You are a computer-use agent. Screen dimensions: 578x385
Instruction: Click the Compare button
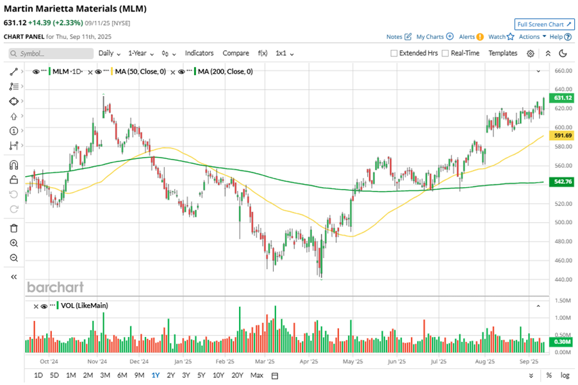click(236, 53)
